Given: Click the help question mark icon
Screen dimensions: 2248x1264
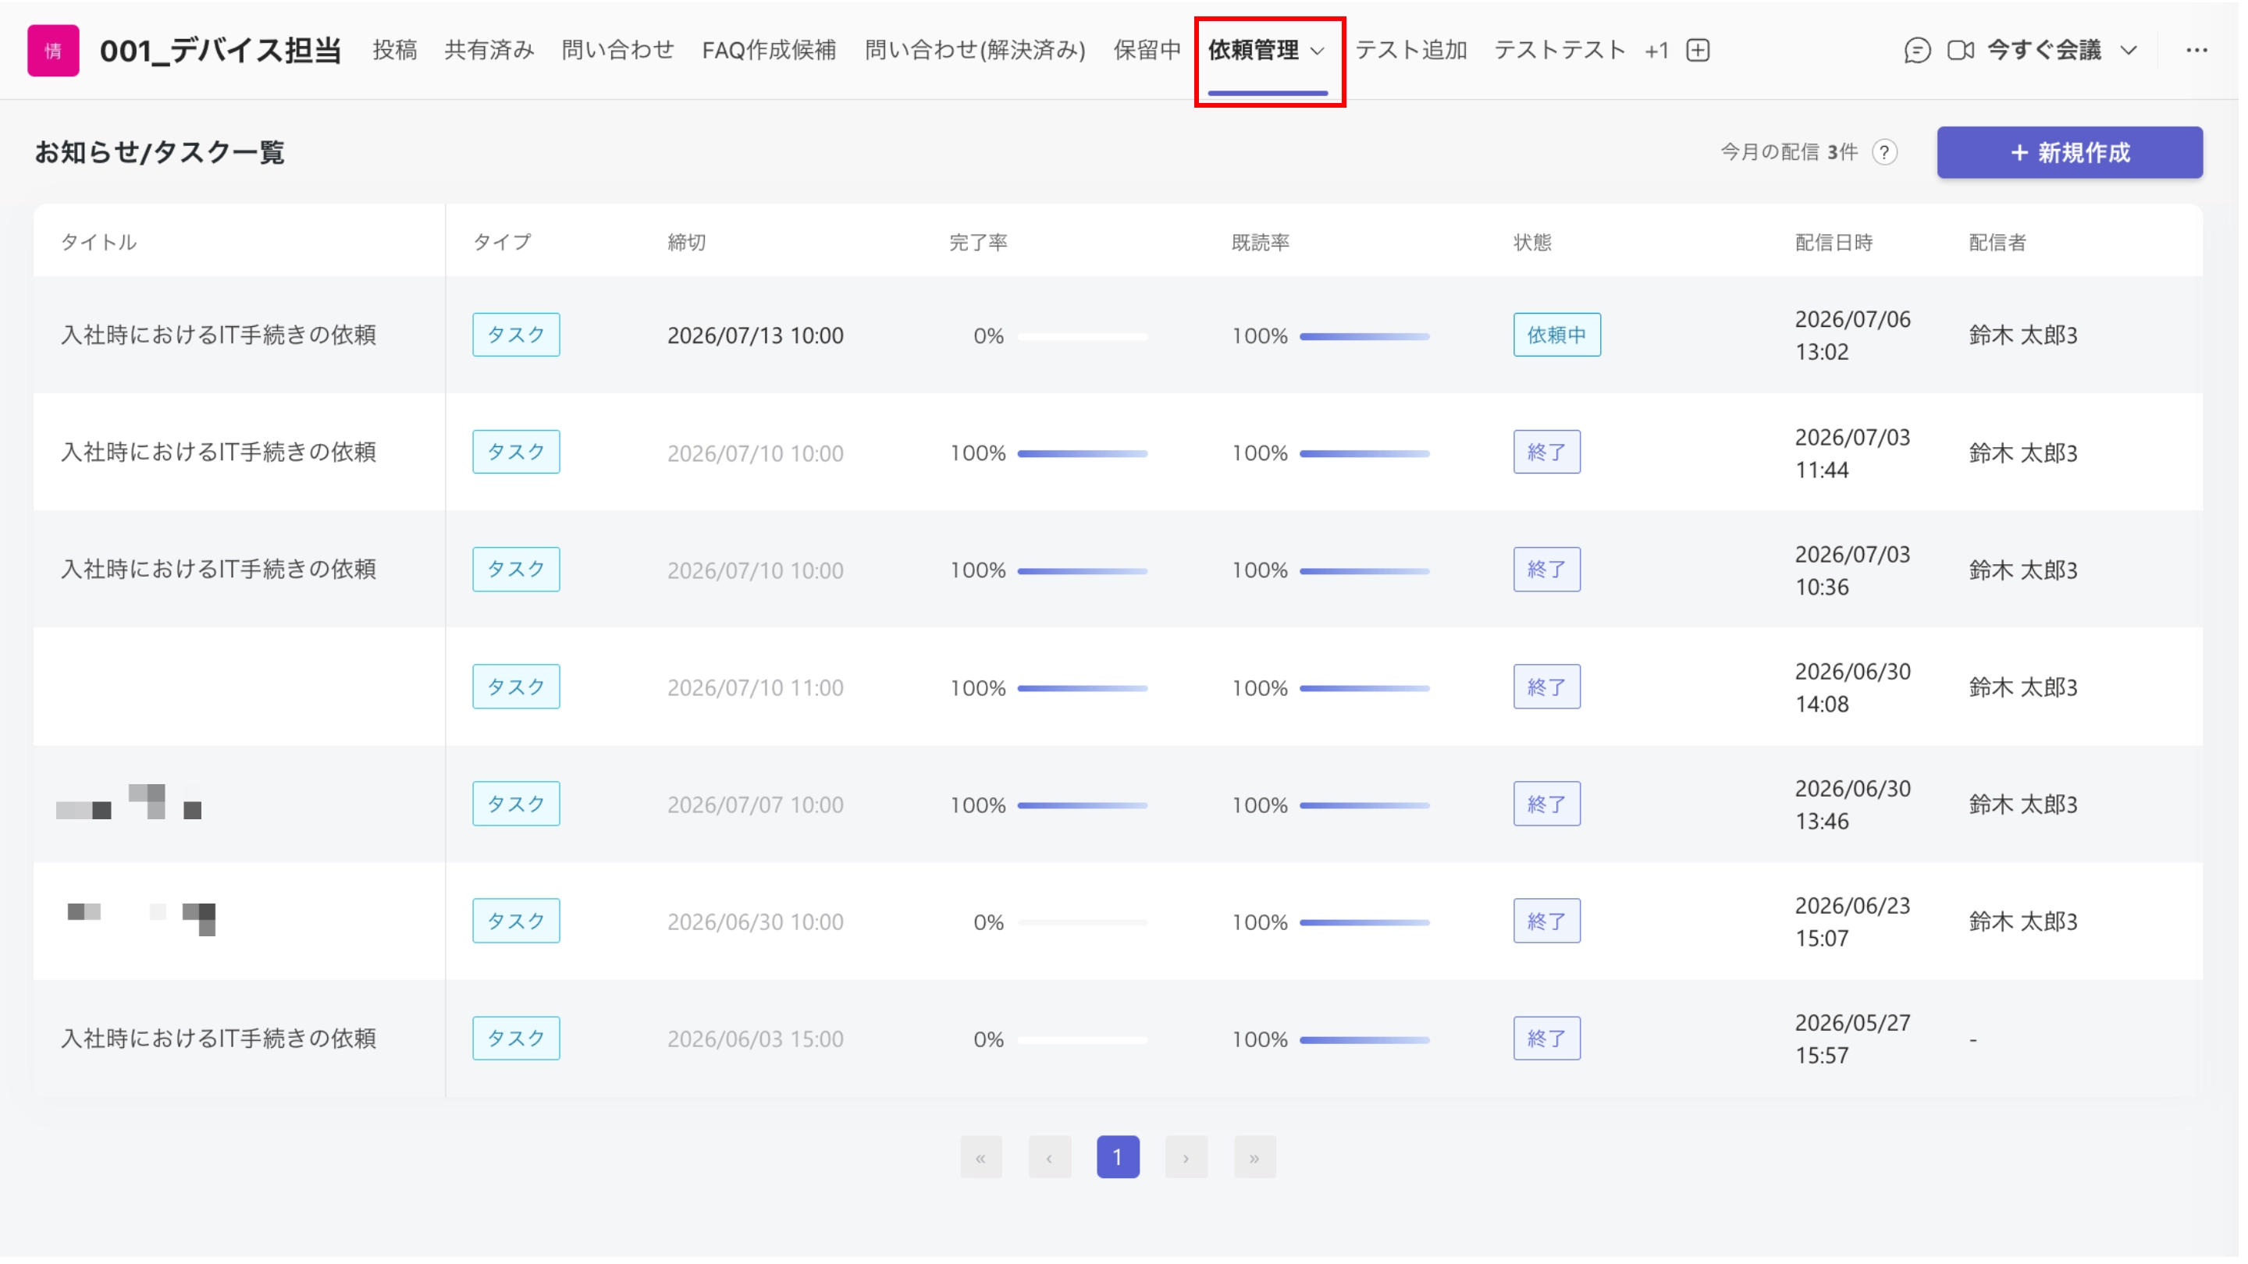Looking at the screenshot, I should tap(1885, 153).
